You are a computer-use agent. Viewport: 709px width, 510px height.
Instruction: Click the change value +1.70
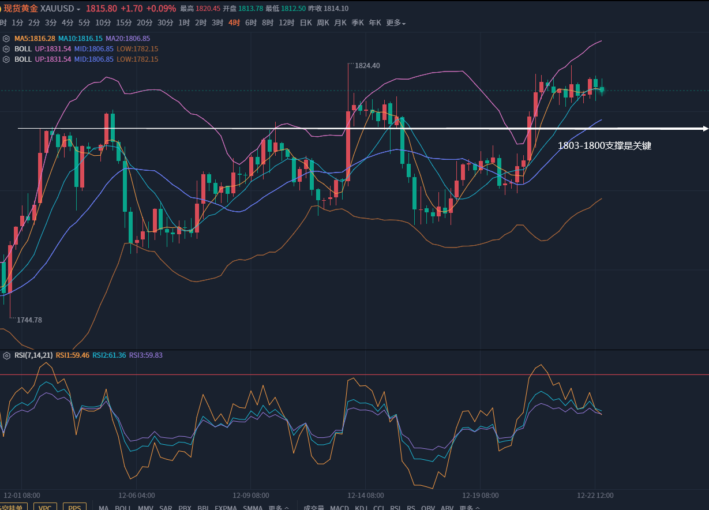click(x=132, y=9)
